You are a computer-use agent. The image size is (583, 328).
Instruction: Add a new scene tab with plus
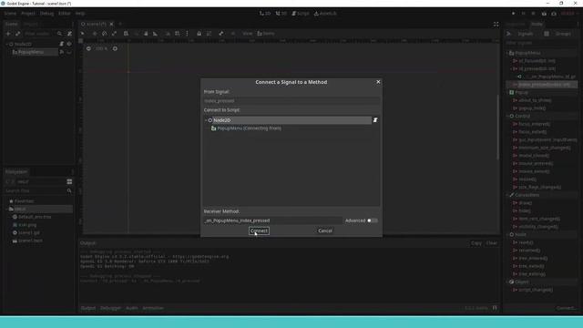pos(120,24)
